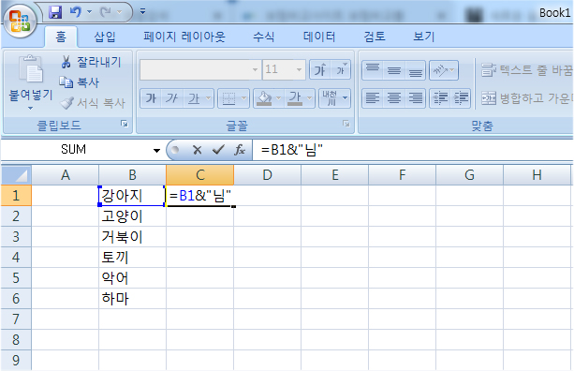Apply font color 가 swatch

pyautogui.click(x=295, y=98)
